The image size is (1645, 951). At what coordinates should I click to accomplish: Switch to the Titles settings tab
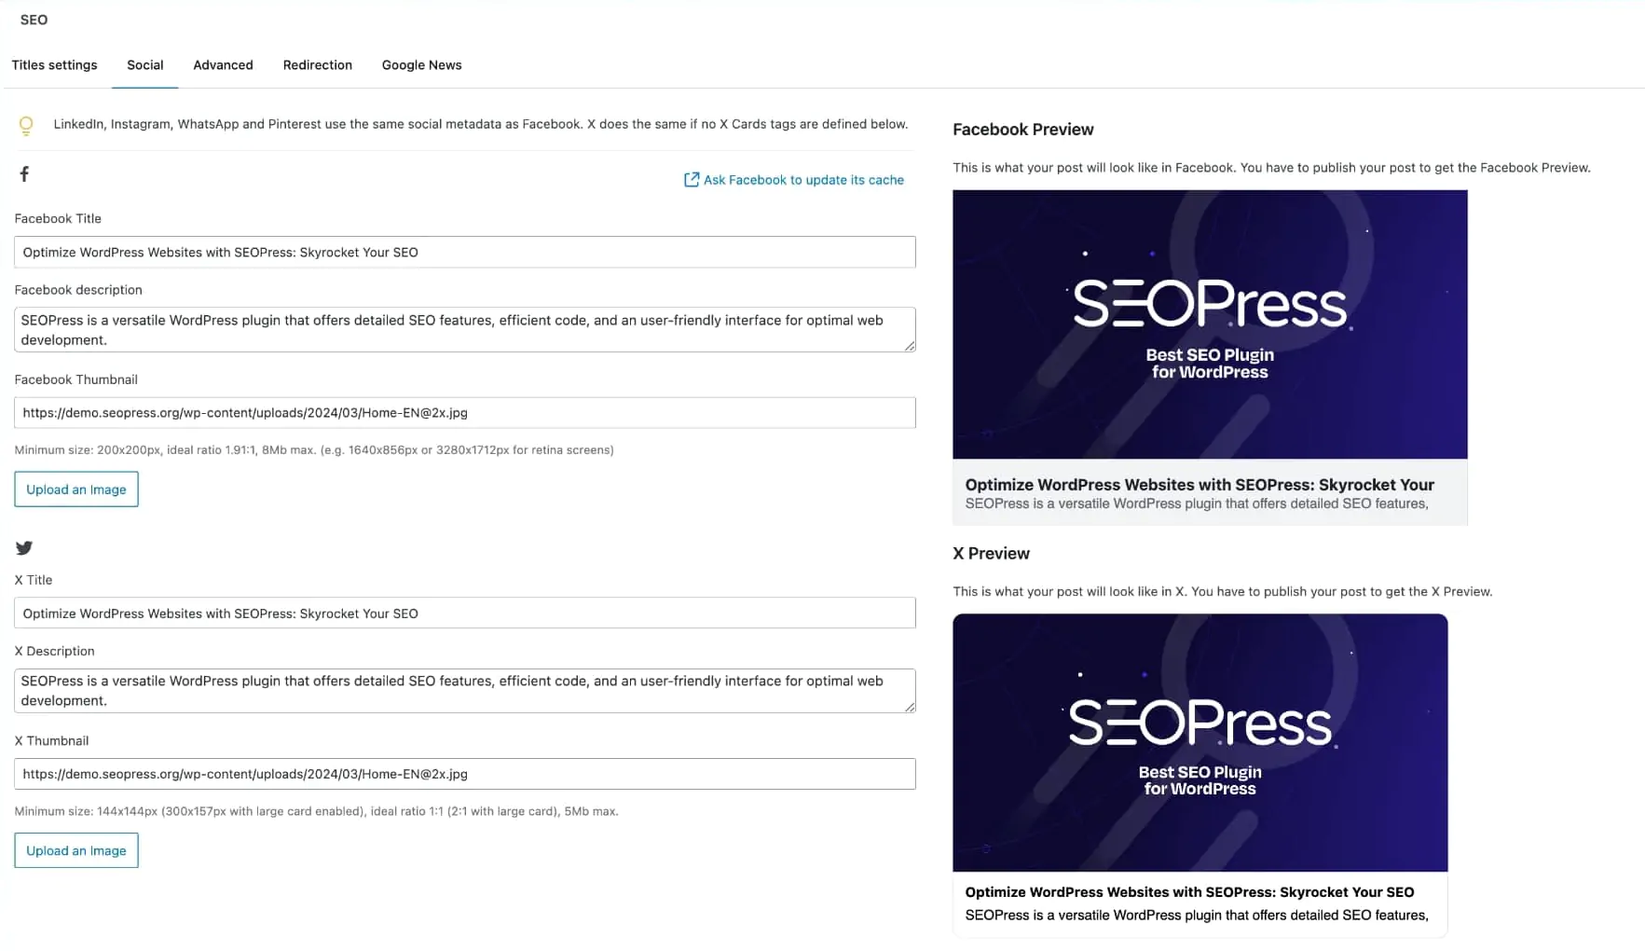pos(54,64)
